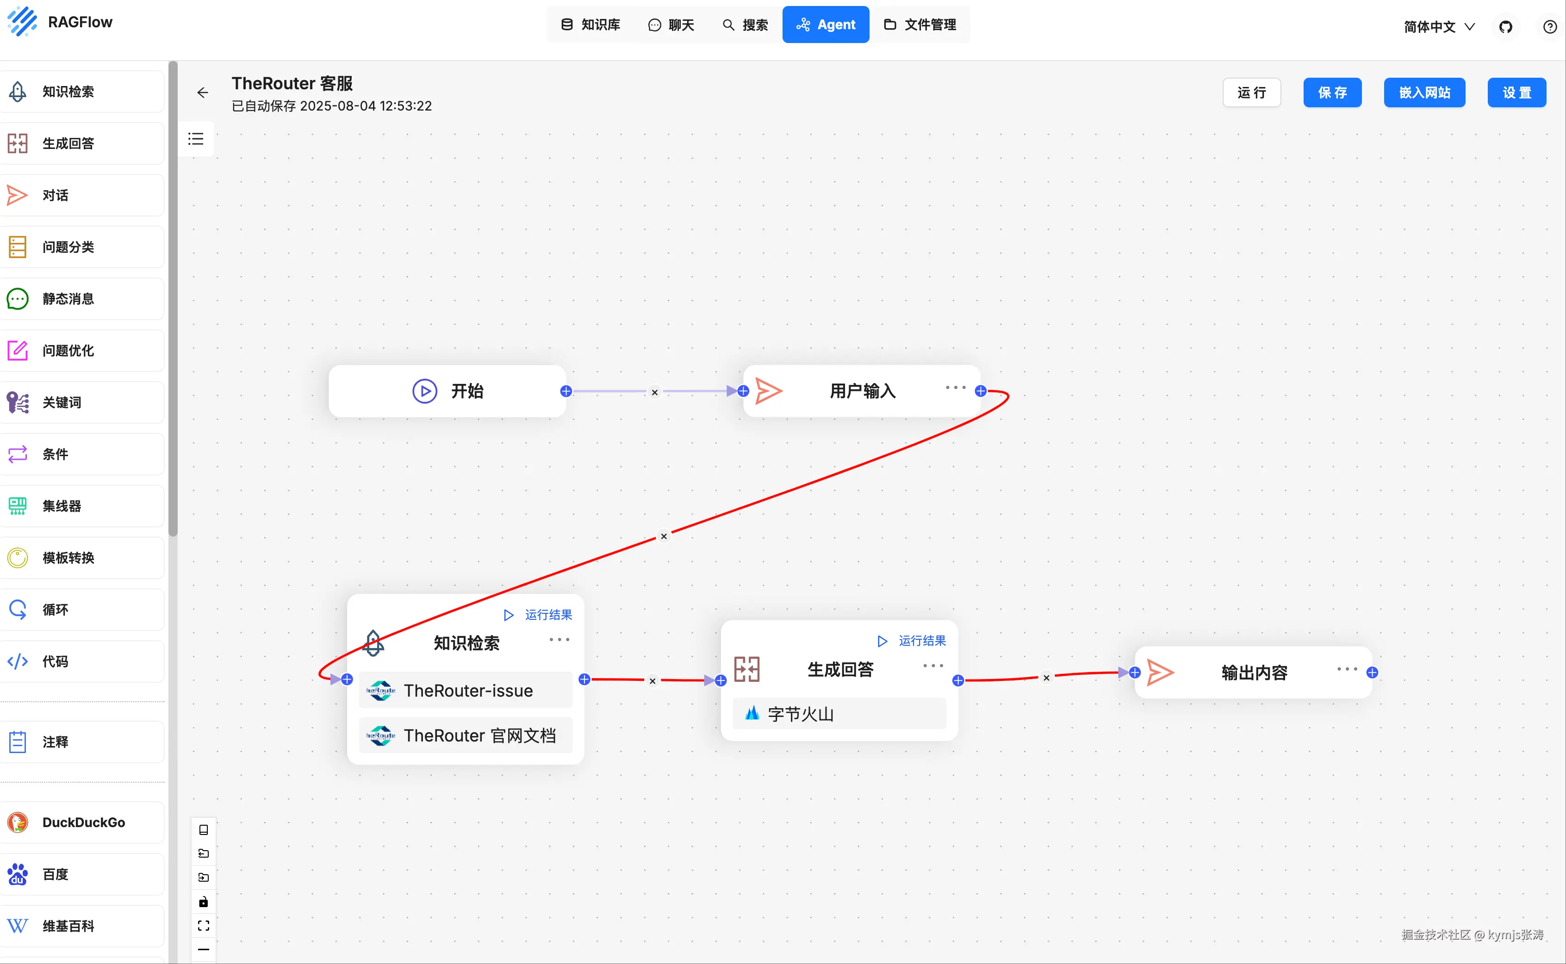The height and width of the screenshot is (964, 1566).
Task: Select the 集线器 component in sidebar
Action: point(82,506)
